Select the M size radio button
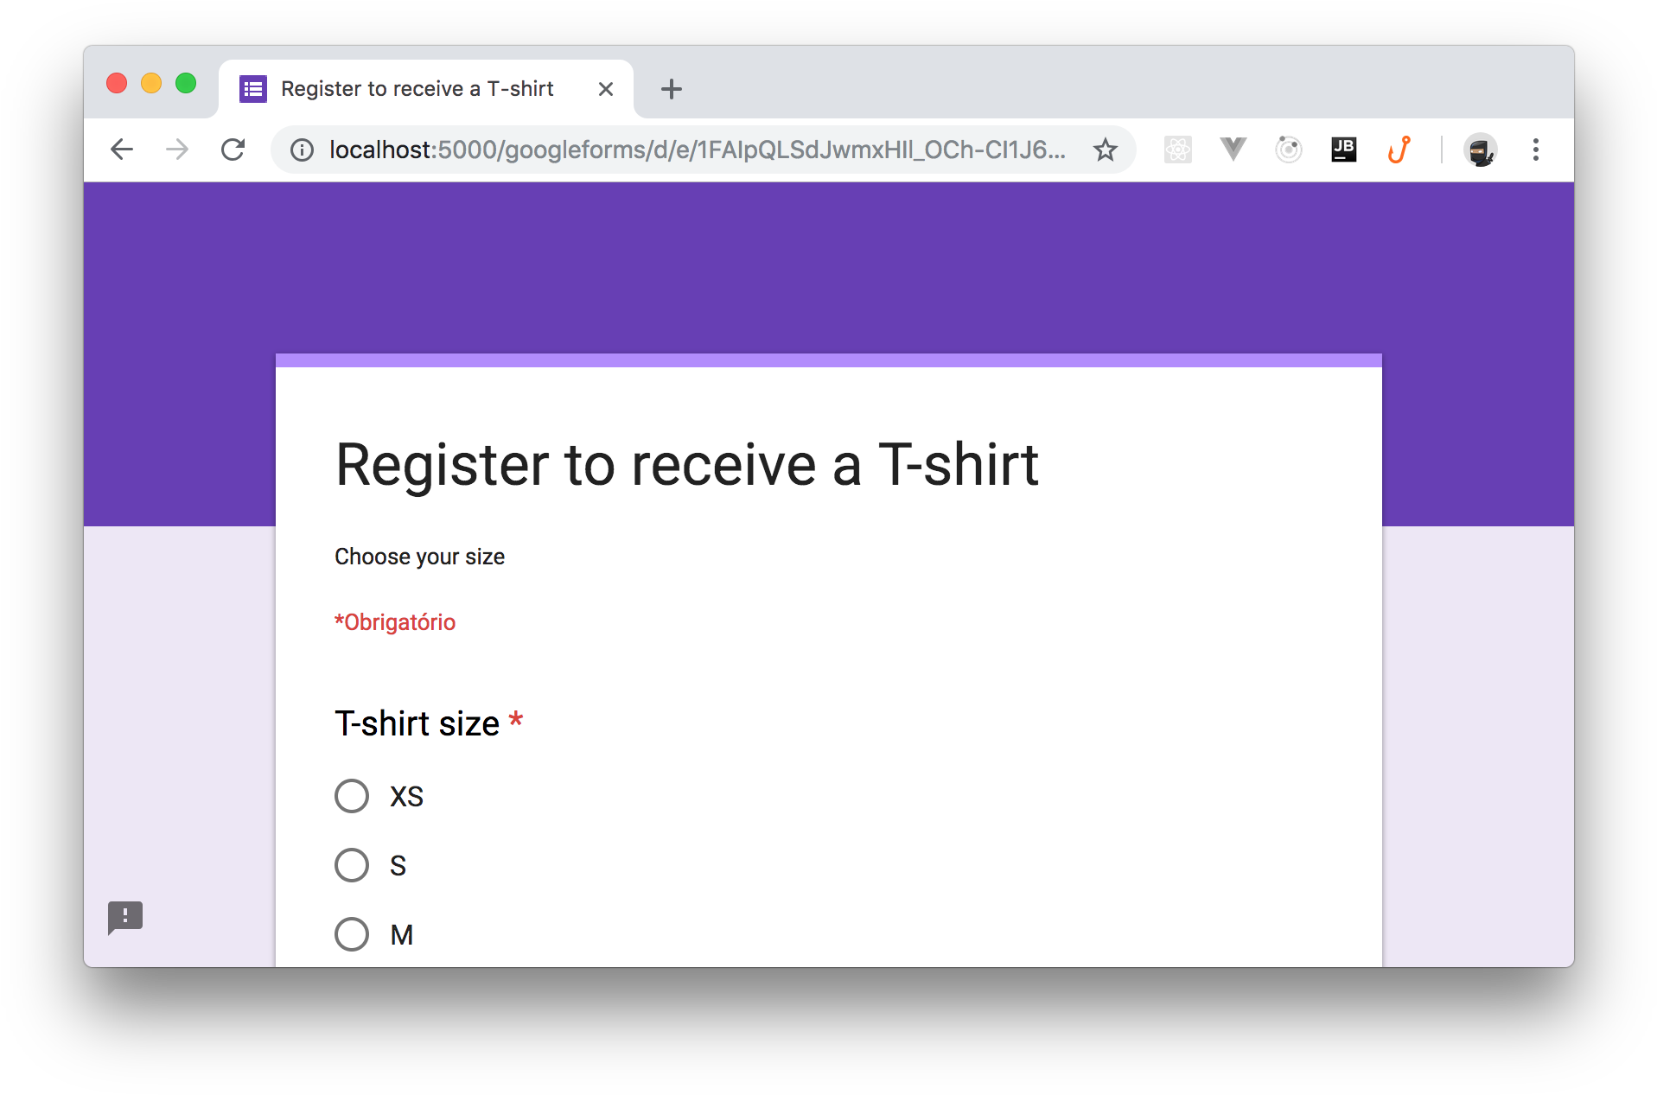The width and height of the screenshot is (1657, 1095). pyautogui.click(x=352, y=934)
